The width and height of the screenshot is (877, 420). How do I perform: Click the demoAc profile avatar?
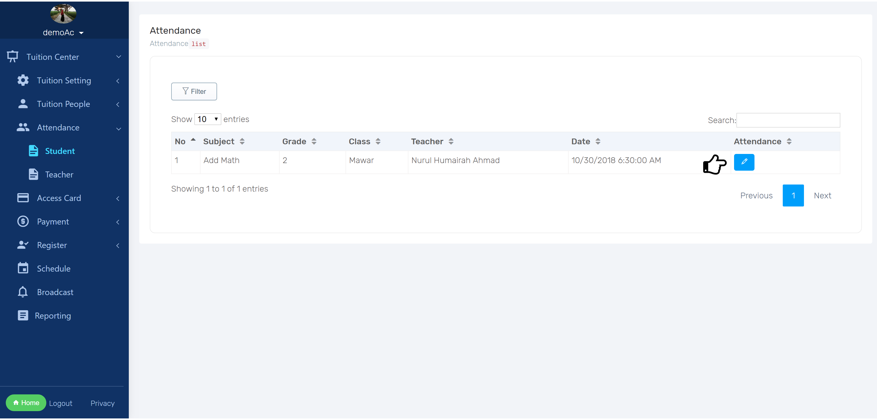click(63, 14)
